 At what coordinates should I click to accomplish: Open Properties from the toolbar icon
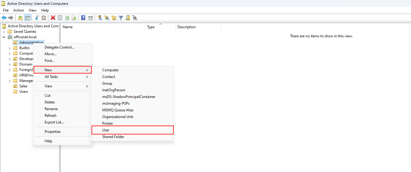[x=60, y=18]
